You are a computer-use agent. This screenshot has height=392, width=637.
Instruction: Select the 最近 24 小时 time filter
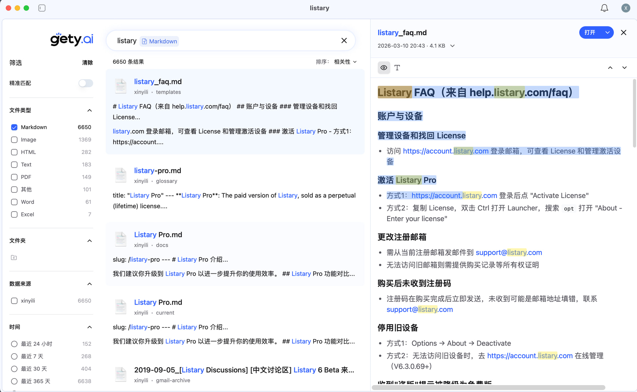click(14, 344)
